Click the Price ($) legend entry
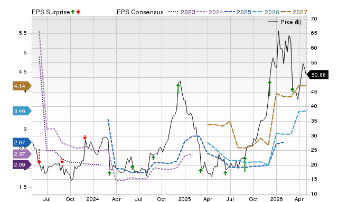The height and width of the screenshot is (202, 338). tap(285, 22)
